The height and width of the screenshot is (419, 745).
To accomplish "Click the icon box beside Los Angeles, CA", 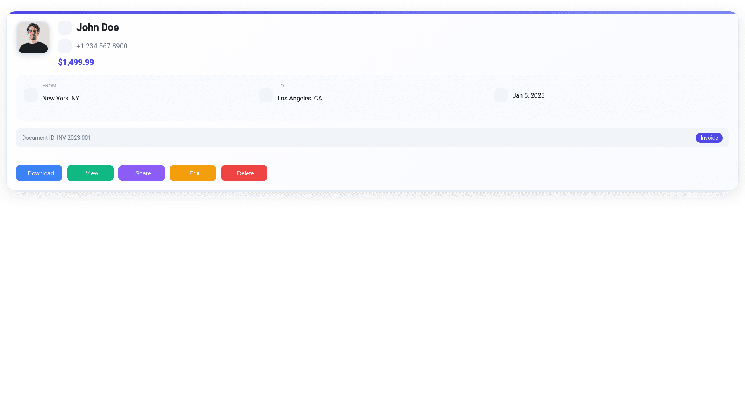I will (266, 95).
